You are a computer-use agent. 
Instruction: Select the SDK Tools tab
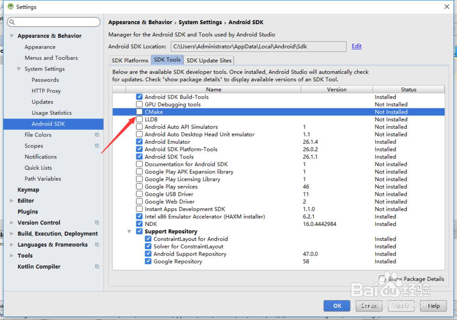[x=167, y=60]
